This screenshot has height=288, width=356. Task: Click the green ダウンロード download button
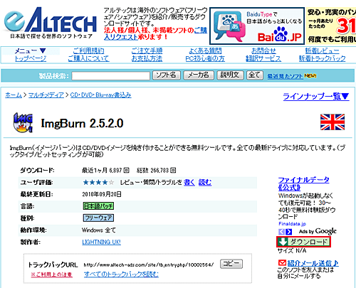(303, 242)
